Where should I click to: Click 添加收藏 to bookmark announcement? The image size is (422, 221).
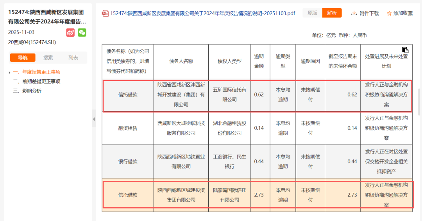[x=403, y=13]
